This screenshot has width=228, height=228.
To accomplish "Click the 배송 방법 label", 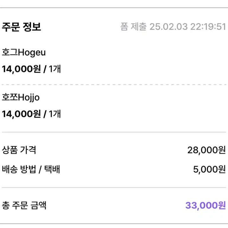I will pyautogui.click(x=19, y=169).
